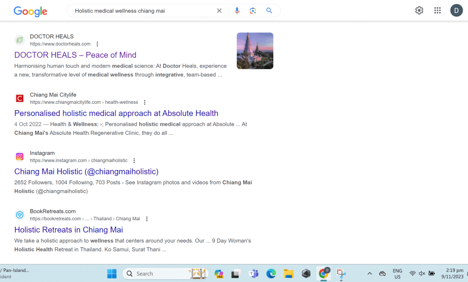The height and width of the screenshot is (282, 468).
Task: Open Microsoft Edge from the taskbar
Action: tap(271, 274)
